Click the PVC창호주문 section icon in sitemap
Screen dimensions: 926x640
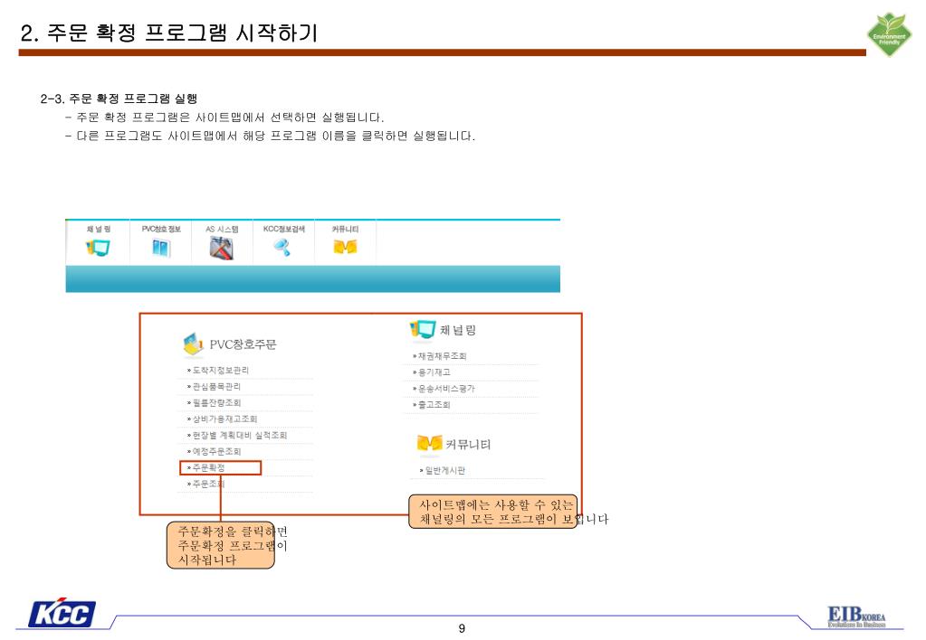193,344
